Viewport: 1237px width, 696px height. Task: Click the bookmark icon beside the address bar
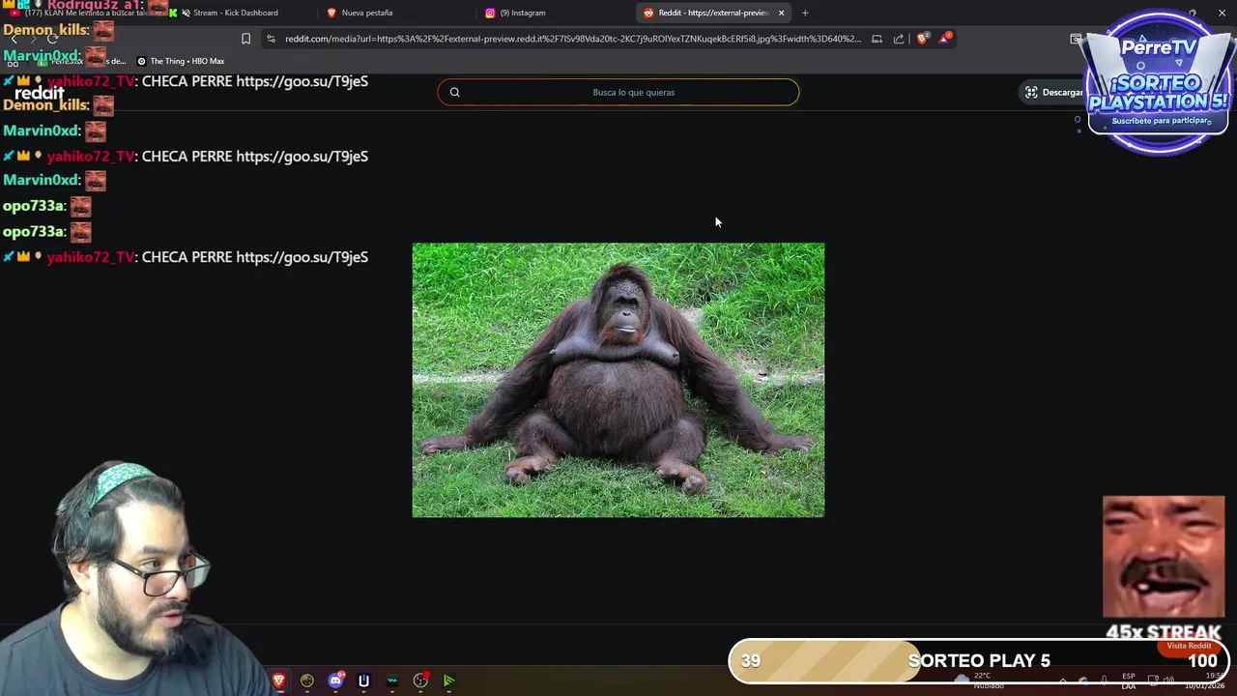245,39
